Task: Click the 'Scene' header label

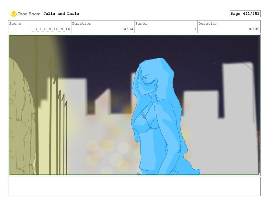Action: click(15, 23)
